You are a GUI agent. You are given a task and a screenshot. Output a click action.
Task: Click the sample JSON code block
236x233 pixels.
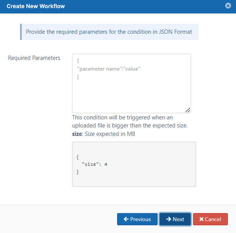pos(134,177)
